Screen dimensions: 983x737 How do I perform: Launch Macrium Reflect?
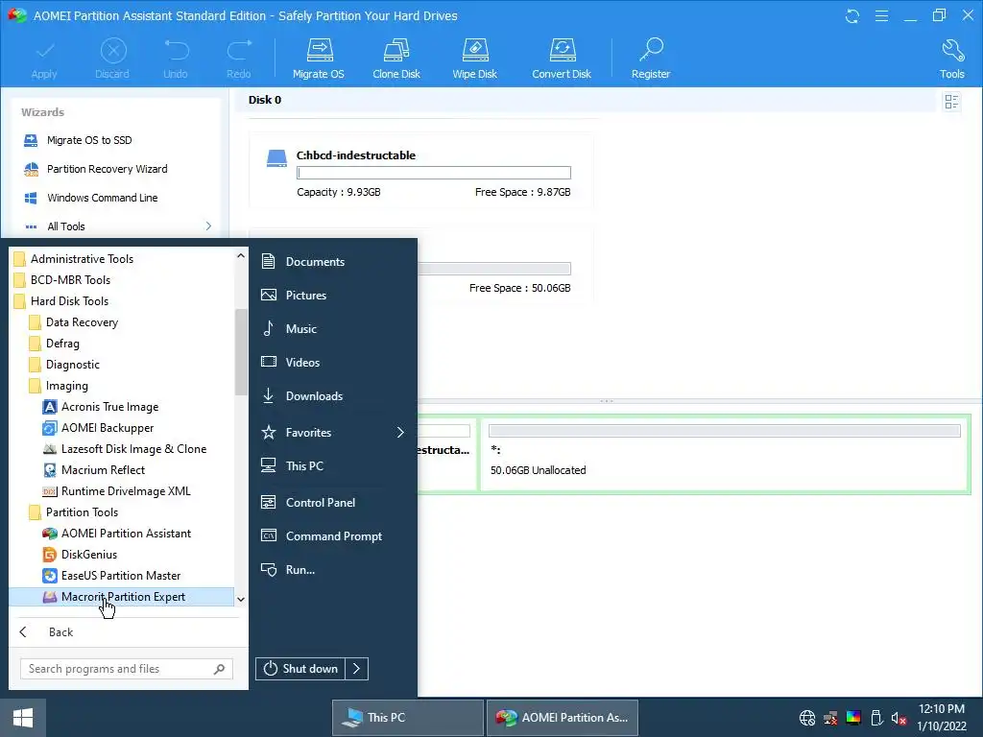[x=103, y=470]
